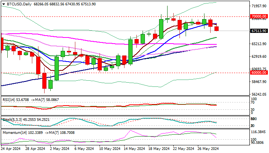Open the dropdown arrow beside BTCUSD,Daily

(3, 4)
